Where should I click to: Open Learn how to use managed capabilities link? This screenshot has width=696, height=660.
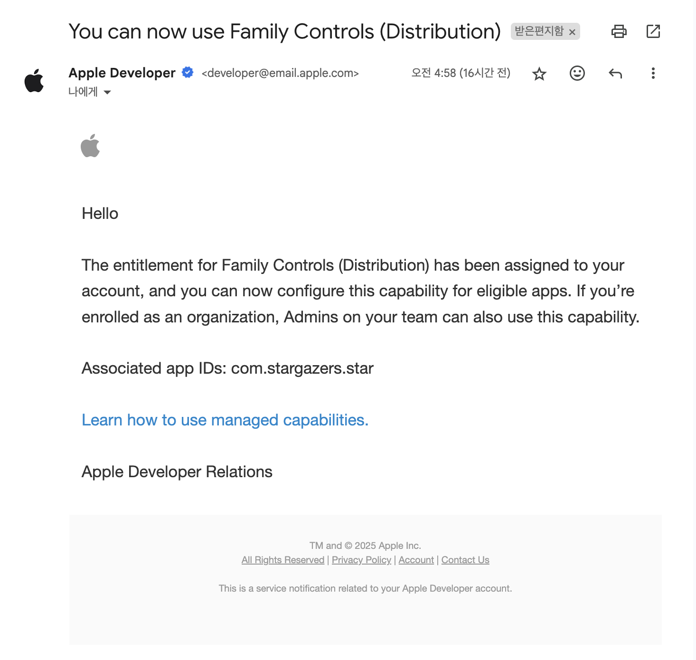pos(225,420)
